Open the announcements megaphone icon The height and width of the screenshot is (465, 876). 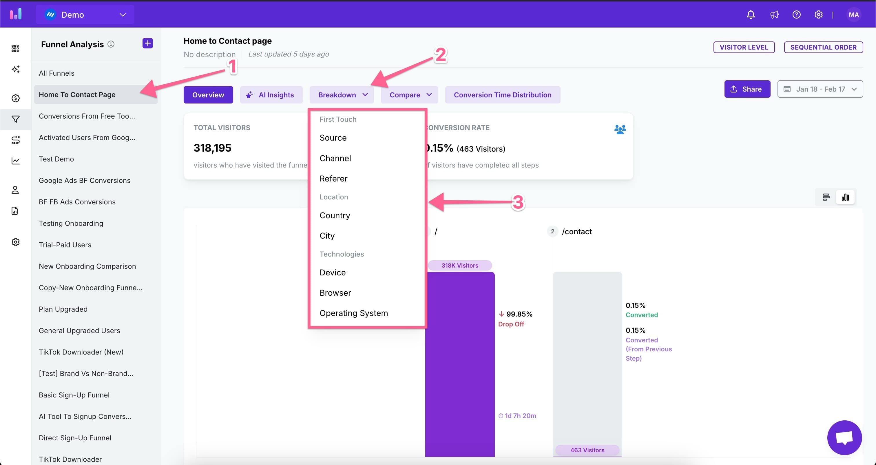774,14
